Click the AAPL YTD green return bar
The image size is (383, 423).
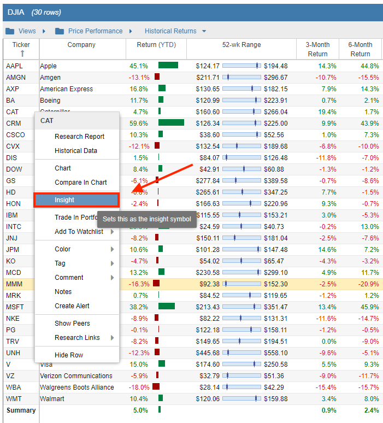pos(168,65)
